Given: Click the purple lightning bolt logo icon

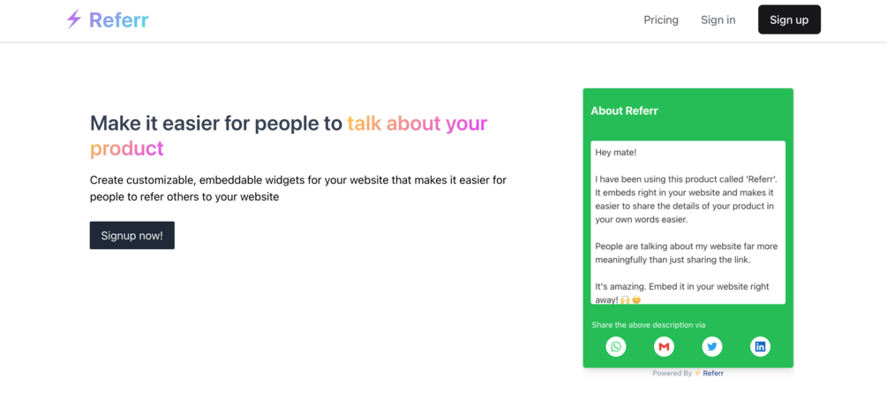Looking at the screenshot, I should click(74, 19).
